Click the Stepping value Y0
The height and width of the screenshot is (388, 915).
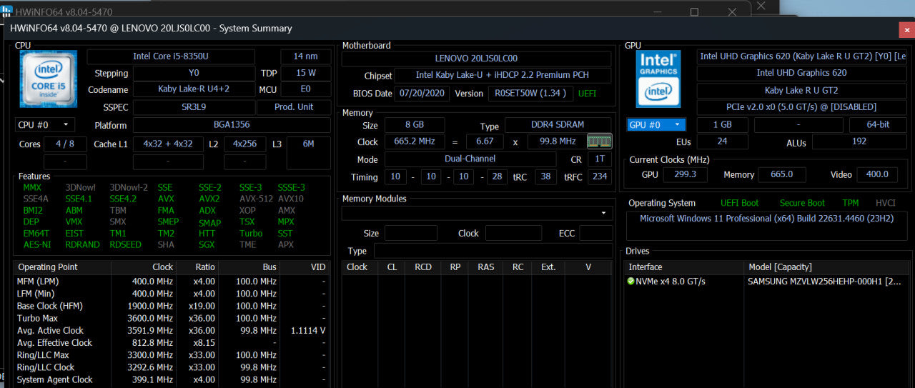pos(194,73)
